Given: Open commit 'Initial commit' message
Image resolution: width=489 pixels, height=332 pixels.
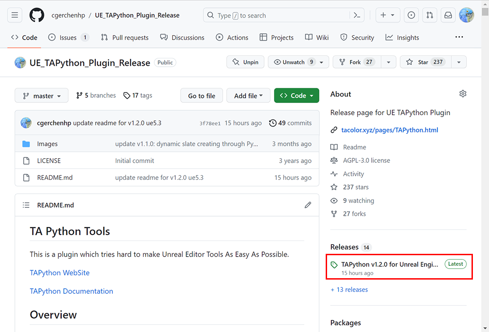Looking at the screenshot, I should click(135, 160).
